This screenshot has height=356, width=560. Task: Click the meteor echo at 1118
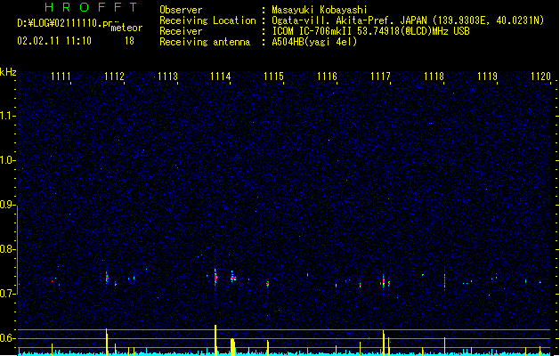click(444, 281)
